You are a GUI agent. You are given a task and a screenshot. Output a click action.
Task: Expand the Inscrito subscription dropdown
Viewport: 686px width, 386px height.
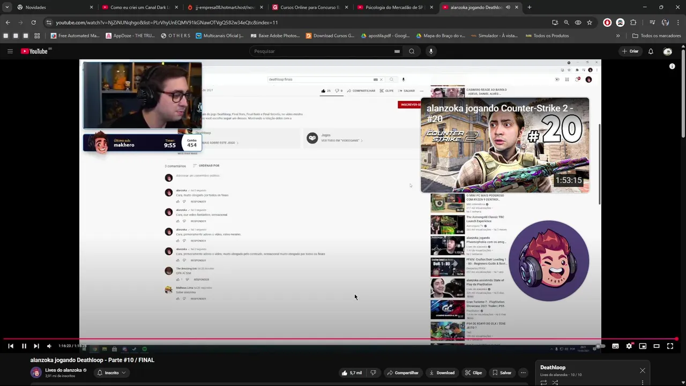(111, 373)
